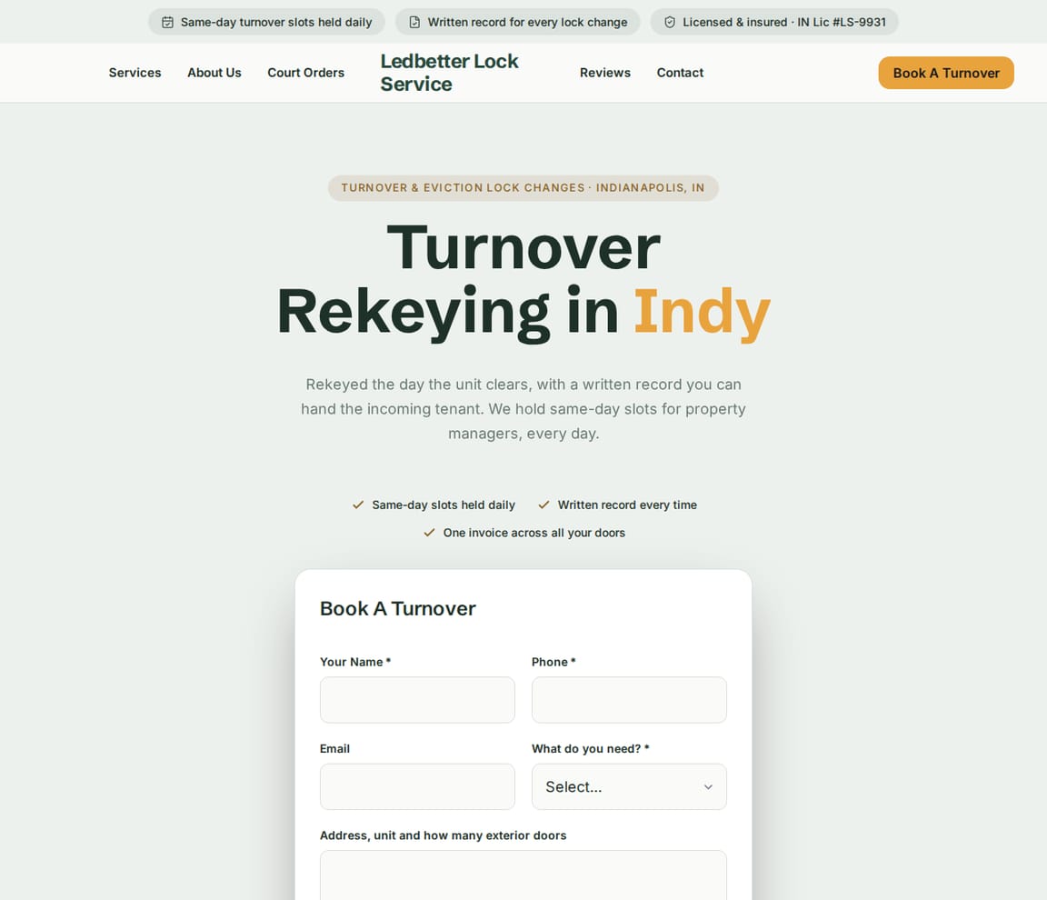Click 'Licensed & insured · IN Lic #LS-9931' badge
Screen dimensions: 1047x900
pyautogui.click(x=774, y=22)
